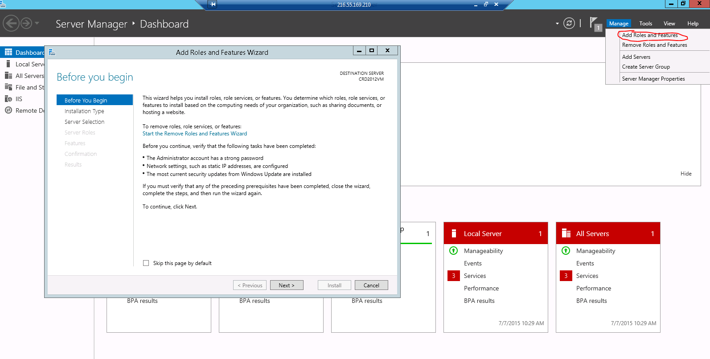This screenshot has height=359, width=710.
Task: Click Hide link in welcome tile
Action: tap(686, 174)
